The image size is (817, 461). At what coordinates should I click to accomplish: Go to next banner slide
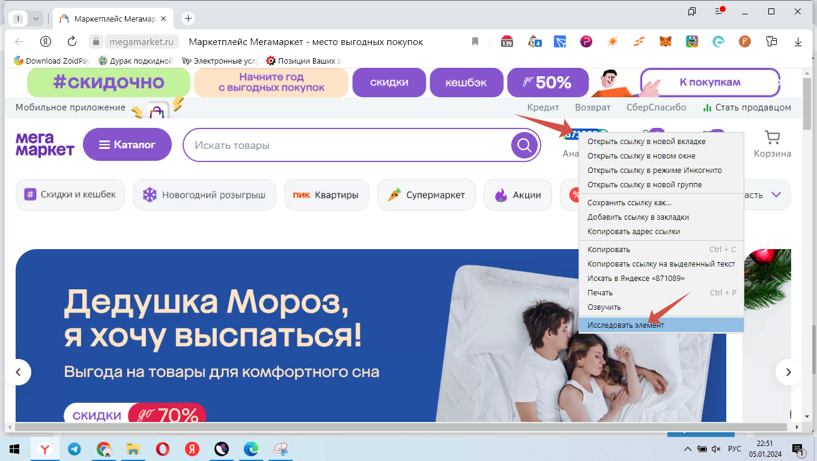tap(788, 372)
